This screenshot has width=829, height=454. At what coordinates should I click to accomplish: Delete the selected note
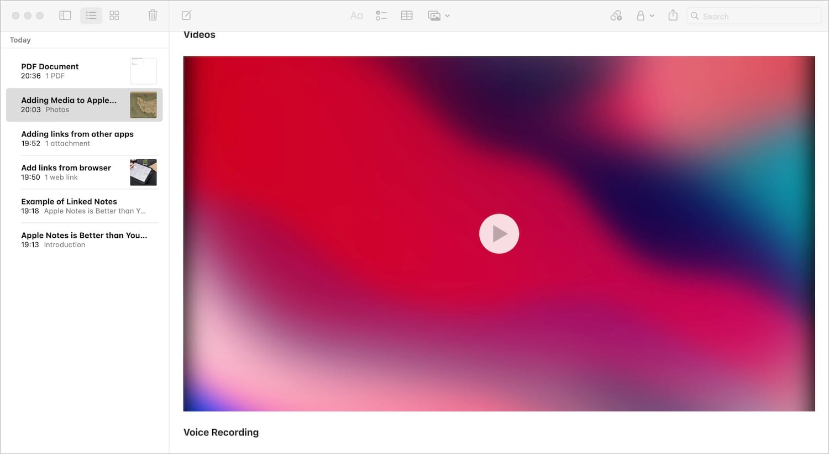[x=153, y=15]
